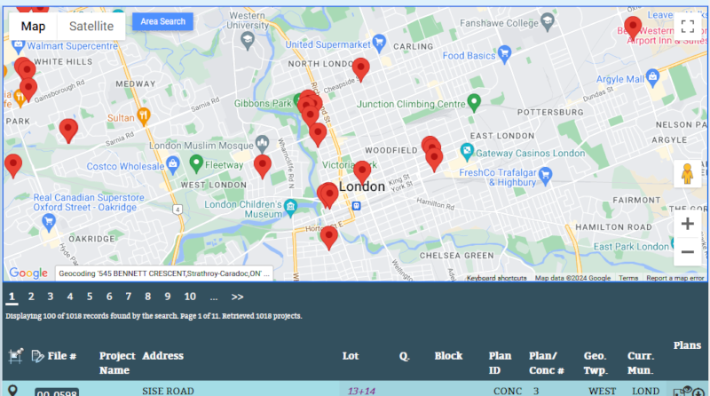This screenshot has height=396, width=710.
Task: Click the red marker on Victoria Park
Action: [x=362, y=172]
